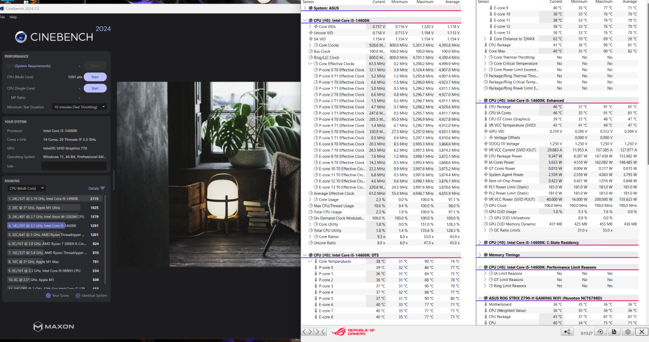Image resolution: width=649 pixels, height=342 pixels.
Task: Select the Intel Xeon W-3265M ranking entry
Action: (x=54, y=217)
